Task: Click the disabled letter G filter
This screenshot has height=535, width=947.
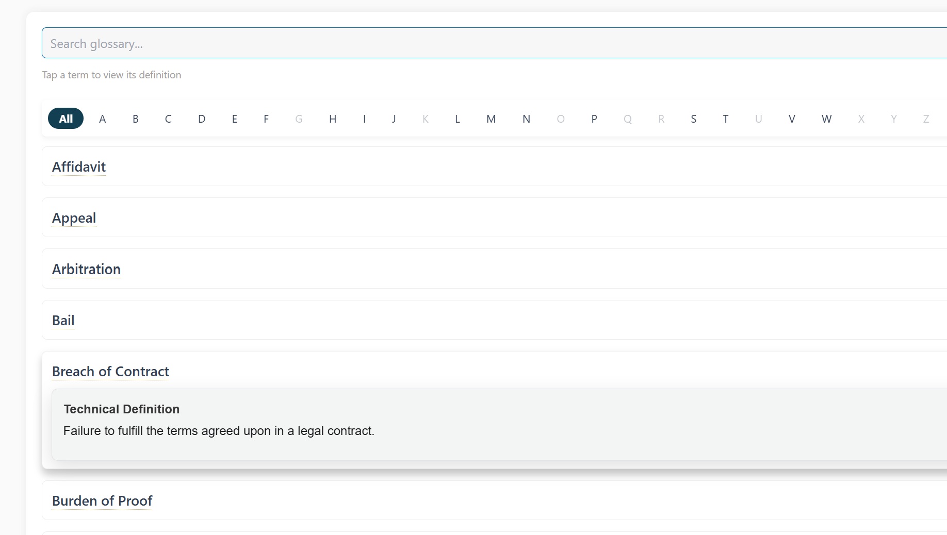Action: pyautogui.click(x=299, y=119)
